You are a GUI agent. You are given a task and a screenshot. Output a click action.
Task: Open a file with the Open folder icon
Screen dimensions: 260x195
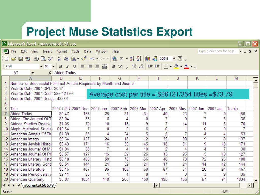coord(13,59)
